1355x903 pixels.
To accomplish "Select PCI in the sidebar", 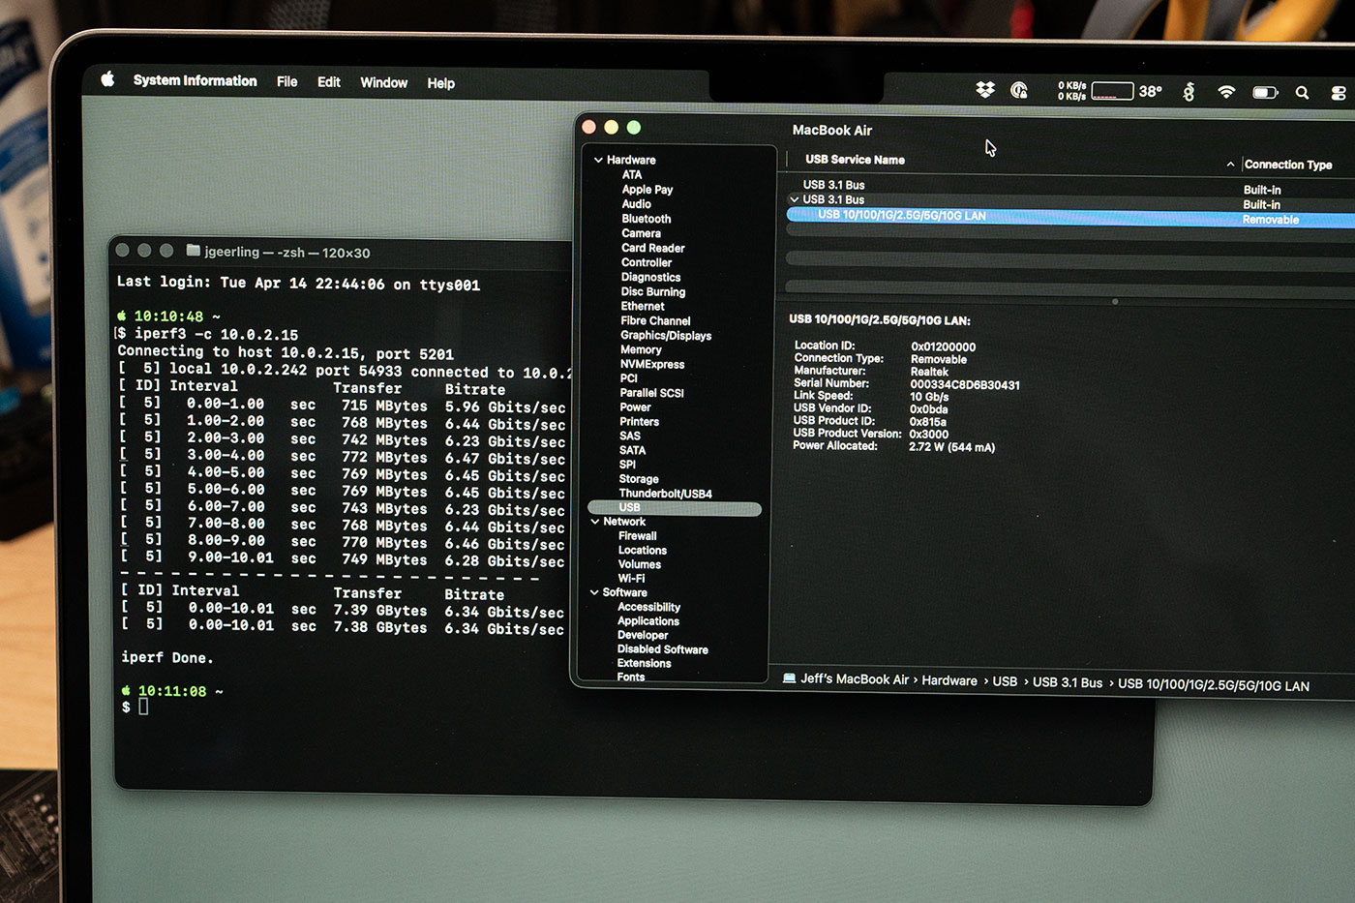I will pyautogui.click(x=629, y=378).
